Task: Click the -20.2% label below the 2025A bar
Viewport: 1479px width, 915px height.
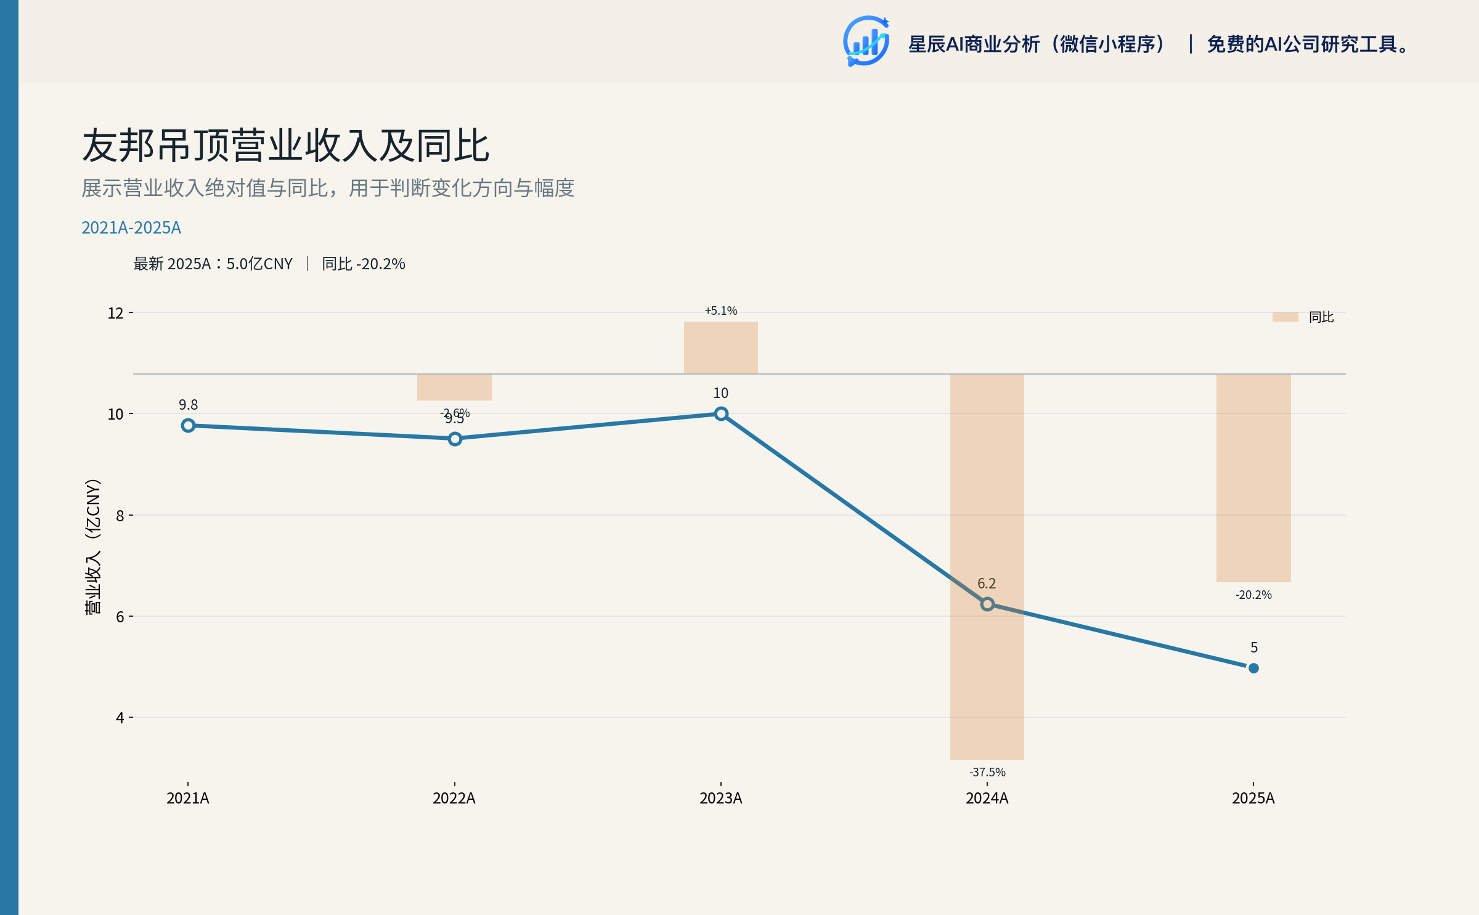Action: click(x=1253, y=595)
